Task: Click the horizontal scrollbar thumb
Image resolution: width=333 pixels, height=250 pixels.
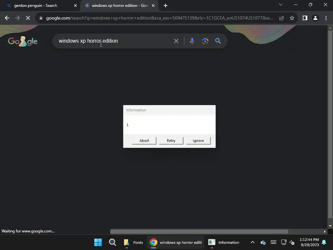Action: 199,231
